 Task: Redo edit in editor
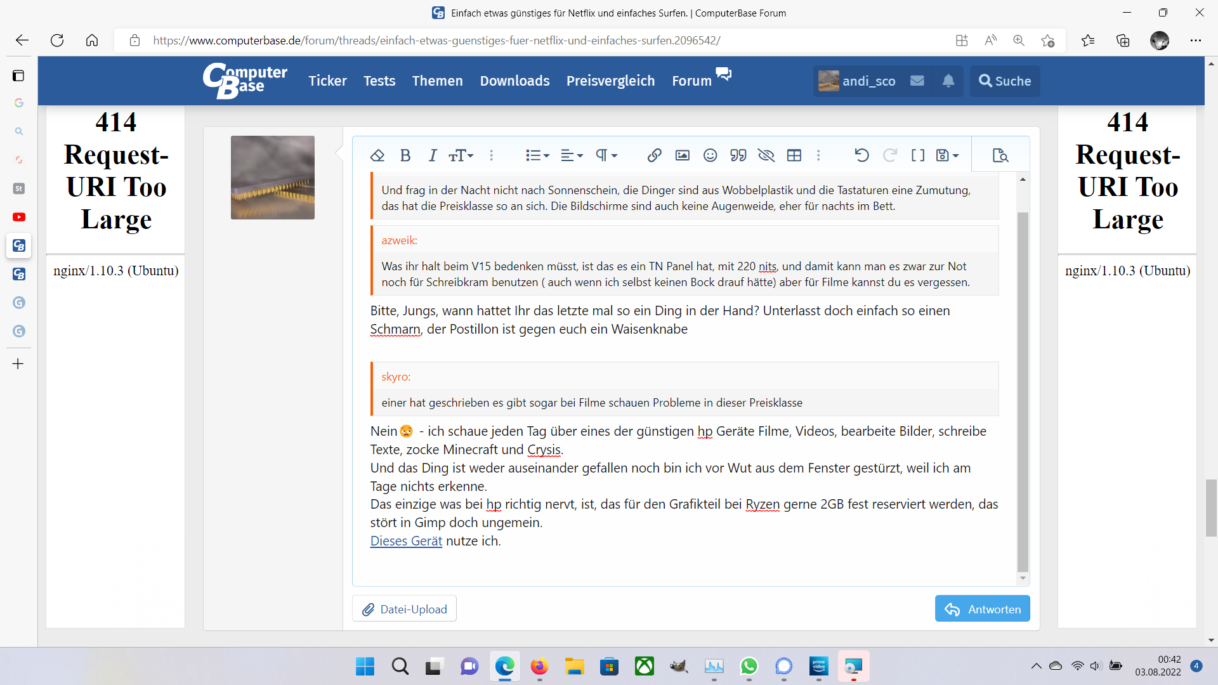pos(890,155)
